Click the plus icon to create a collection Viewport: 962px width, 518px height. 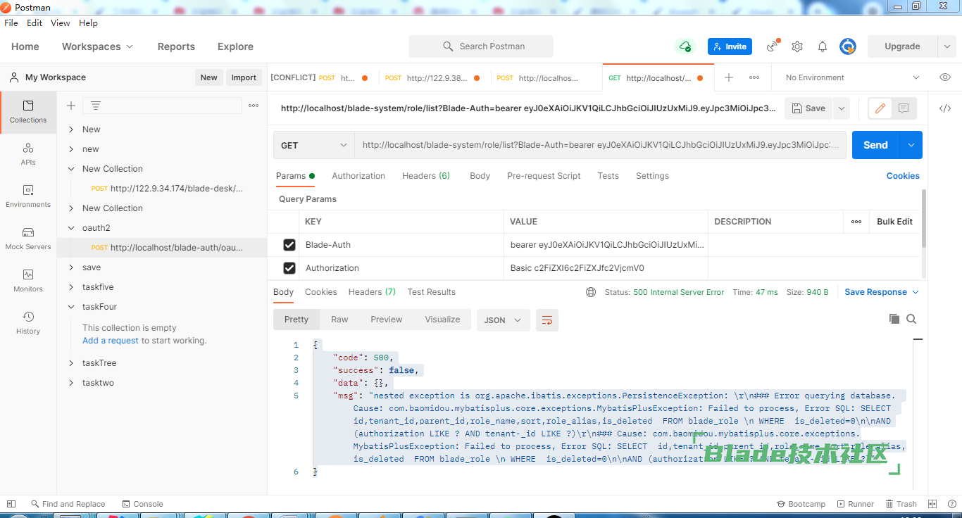tap(71, 106)
